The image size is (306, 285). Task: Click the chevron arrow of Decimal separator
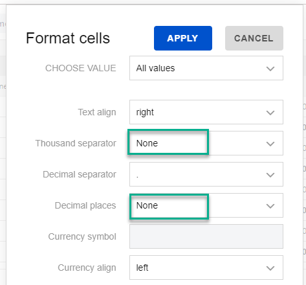270,175
